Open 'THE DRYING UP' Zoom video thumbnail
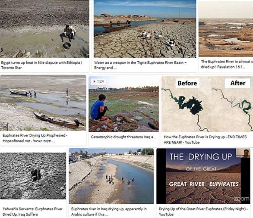Image resolution: width=253 pixels, height=218 pixels. pos(203,176)
